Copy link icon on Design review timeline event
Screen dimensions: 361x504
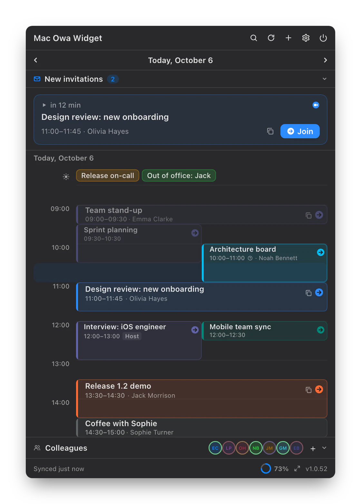(308, 293)
